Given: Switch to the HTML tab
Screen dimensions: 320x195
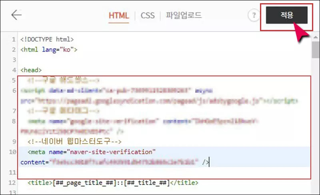Looking at the screenshot, I should coord(118,16).
